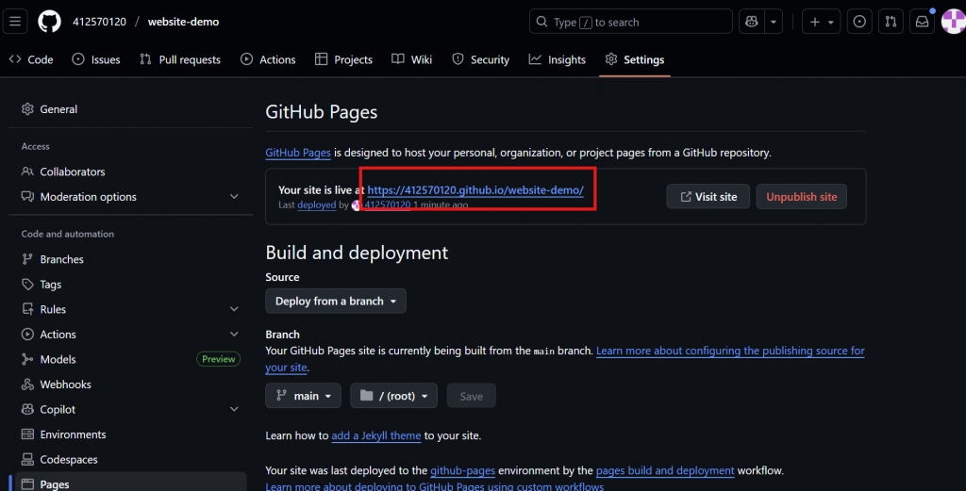Click the Webhooks icon in sidebar
This screenshot has height=491, width=966.
click(27, 384)
